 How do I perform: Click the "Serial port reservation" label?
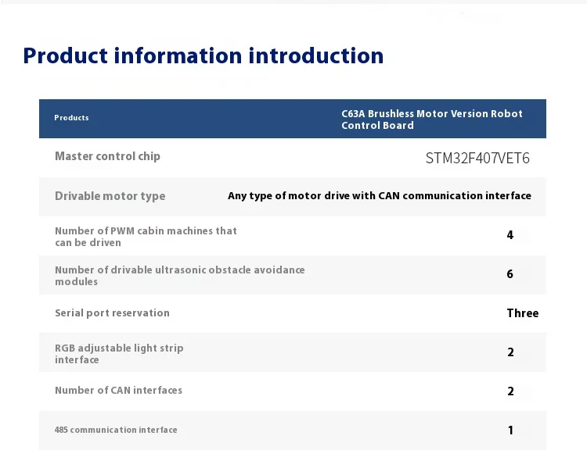tap(112, 313)
